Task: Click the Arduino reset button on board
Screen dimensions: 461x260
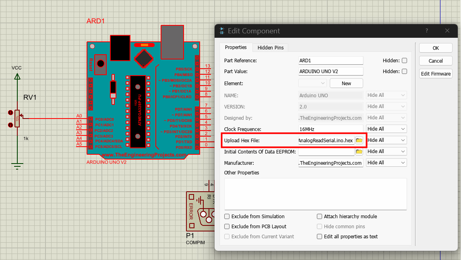Action: (101, 63)
